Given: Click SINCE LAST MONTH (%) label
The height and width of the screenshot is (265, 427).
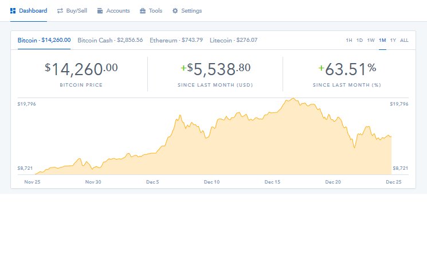Looking at the screenshot, I should [347, 85].
